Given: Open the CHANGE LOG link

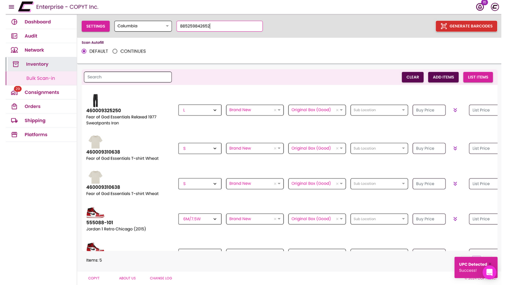Looking at the screenshot, I should (161, 278).
